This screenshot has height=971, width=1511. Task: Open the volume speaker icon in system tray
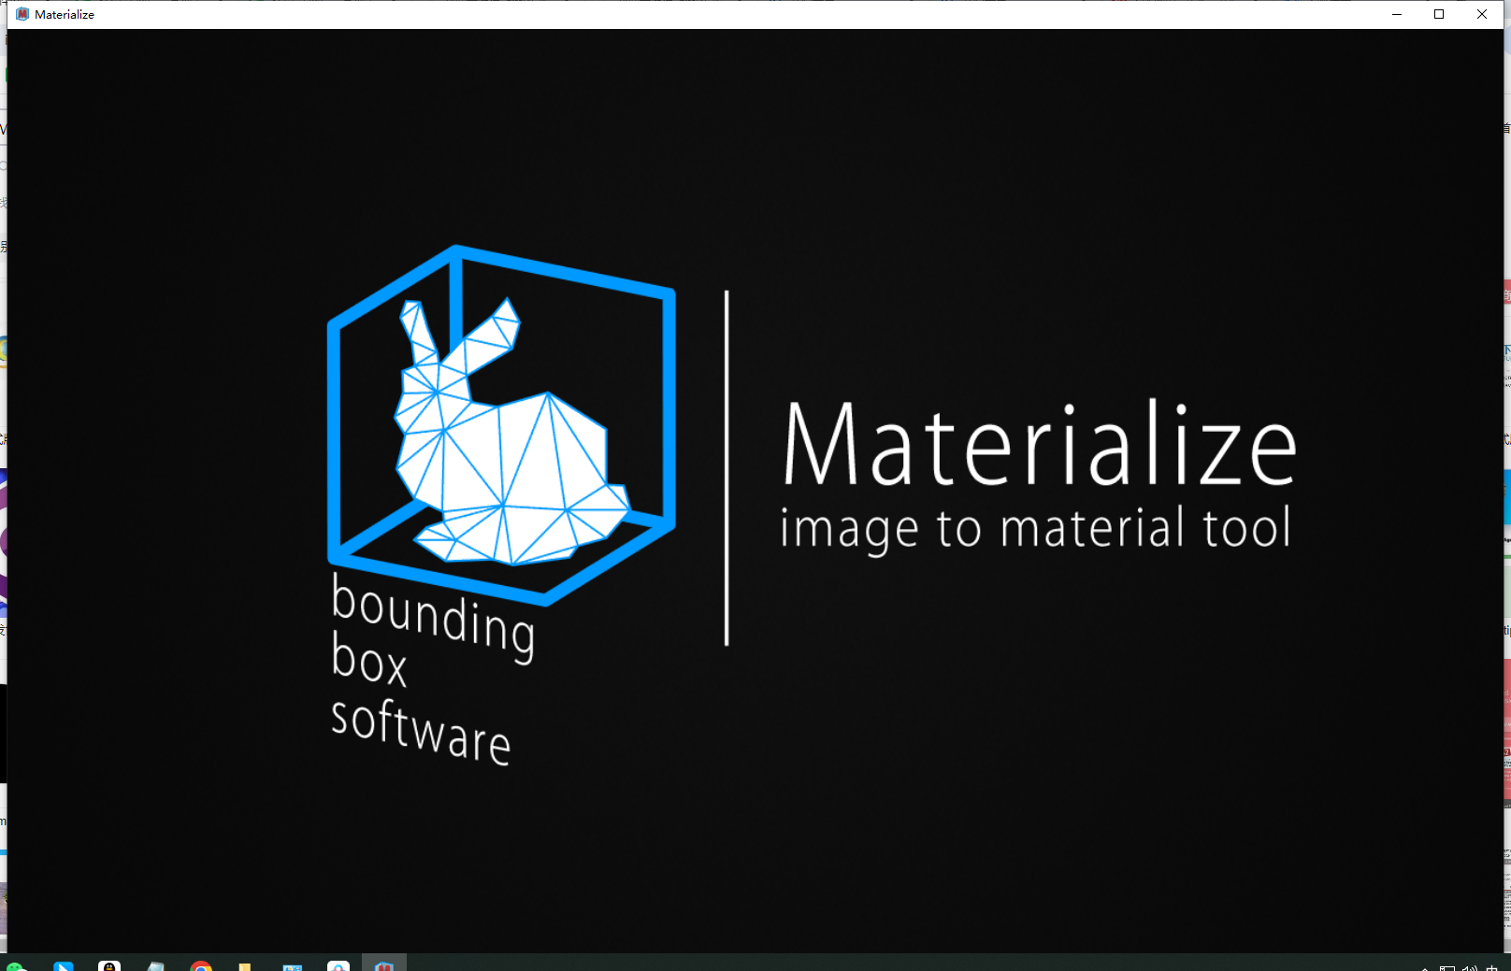click(1470, 967)
